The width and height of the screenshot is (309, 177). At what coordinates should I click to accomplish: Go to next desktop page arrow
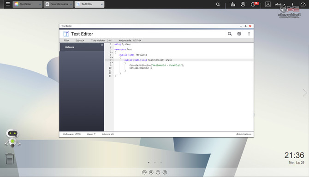[x=305, y=93]
